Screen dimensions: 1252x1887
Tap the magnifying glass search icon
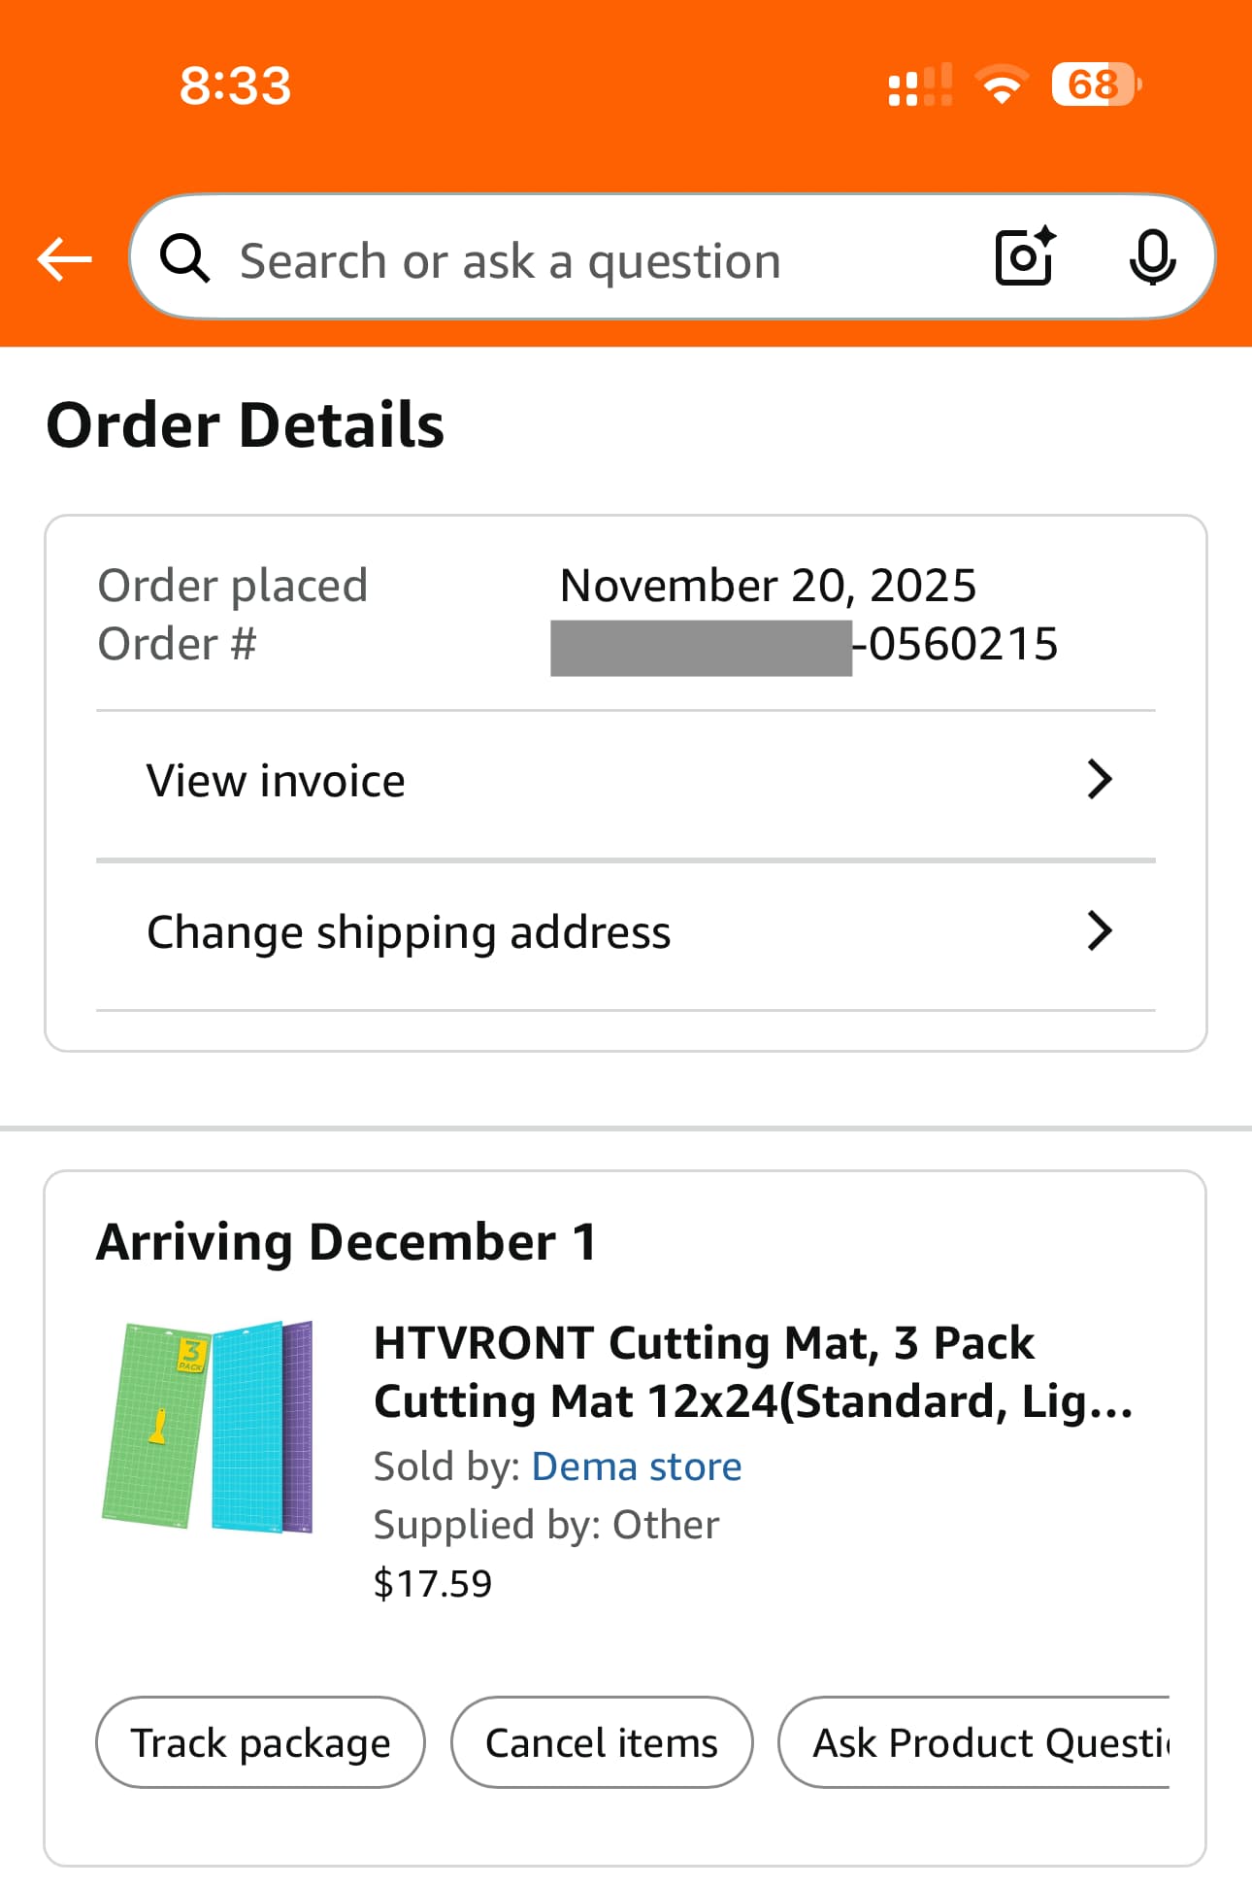click(x=184, y=258)
